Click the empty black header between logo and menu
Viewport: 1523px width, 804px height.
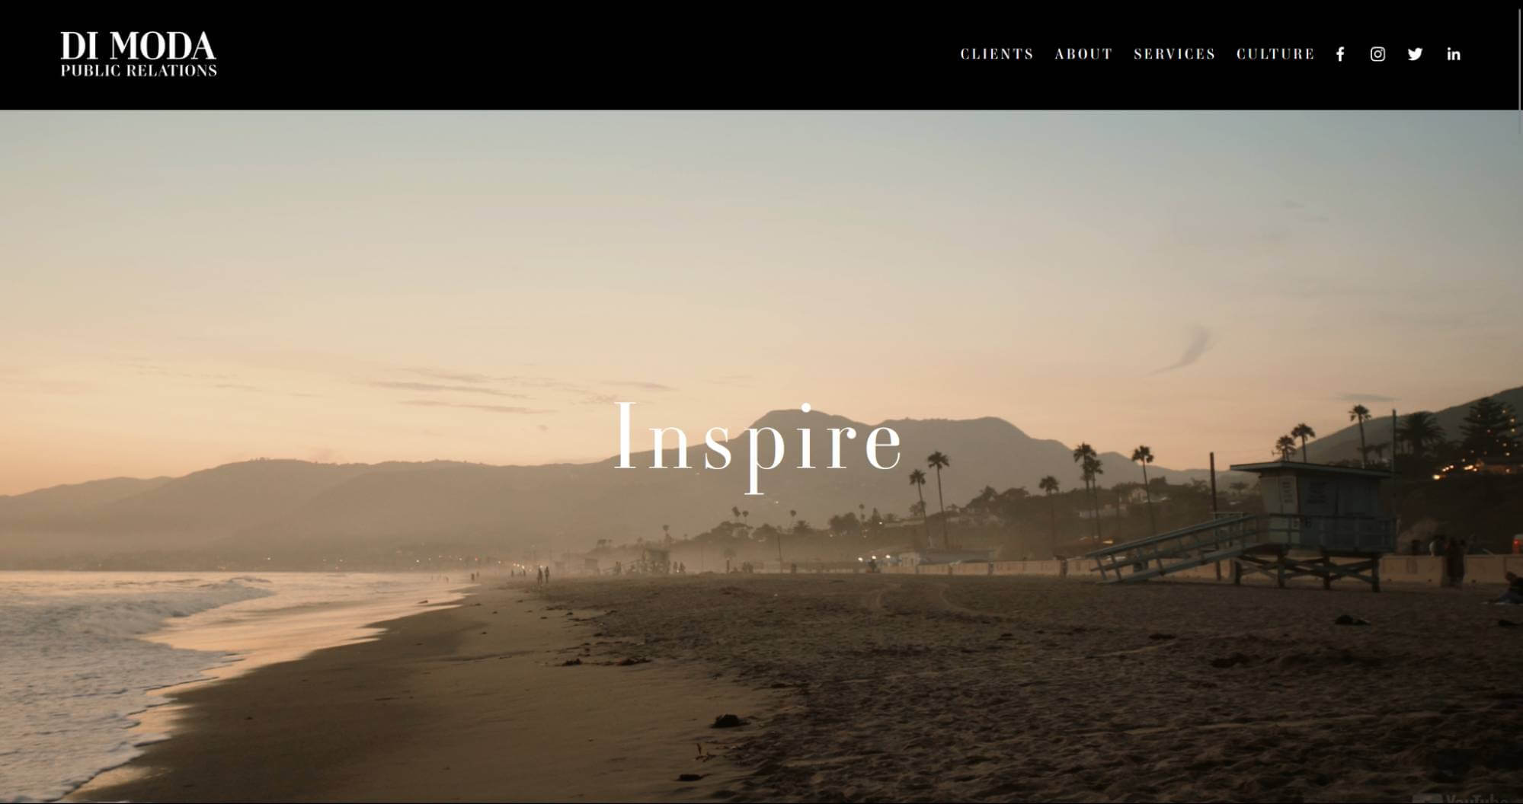[587, 54]
